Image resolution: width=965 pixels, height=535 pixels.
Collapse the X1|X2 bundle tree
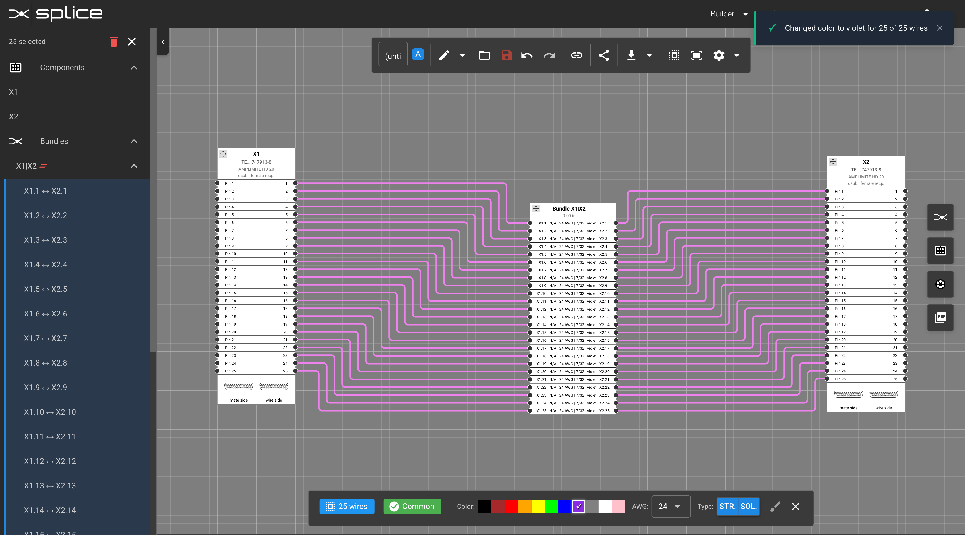134,166
